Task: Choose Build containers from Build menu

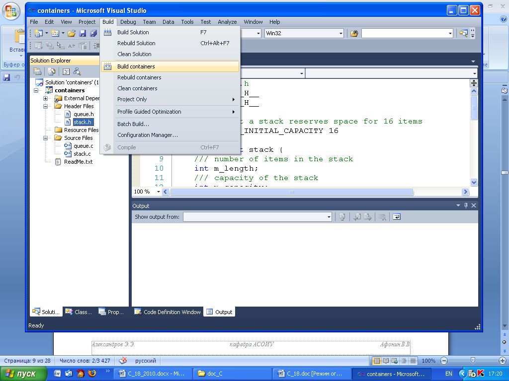Action: point(136,66)
